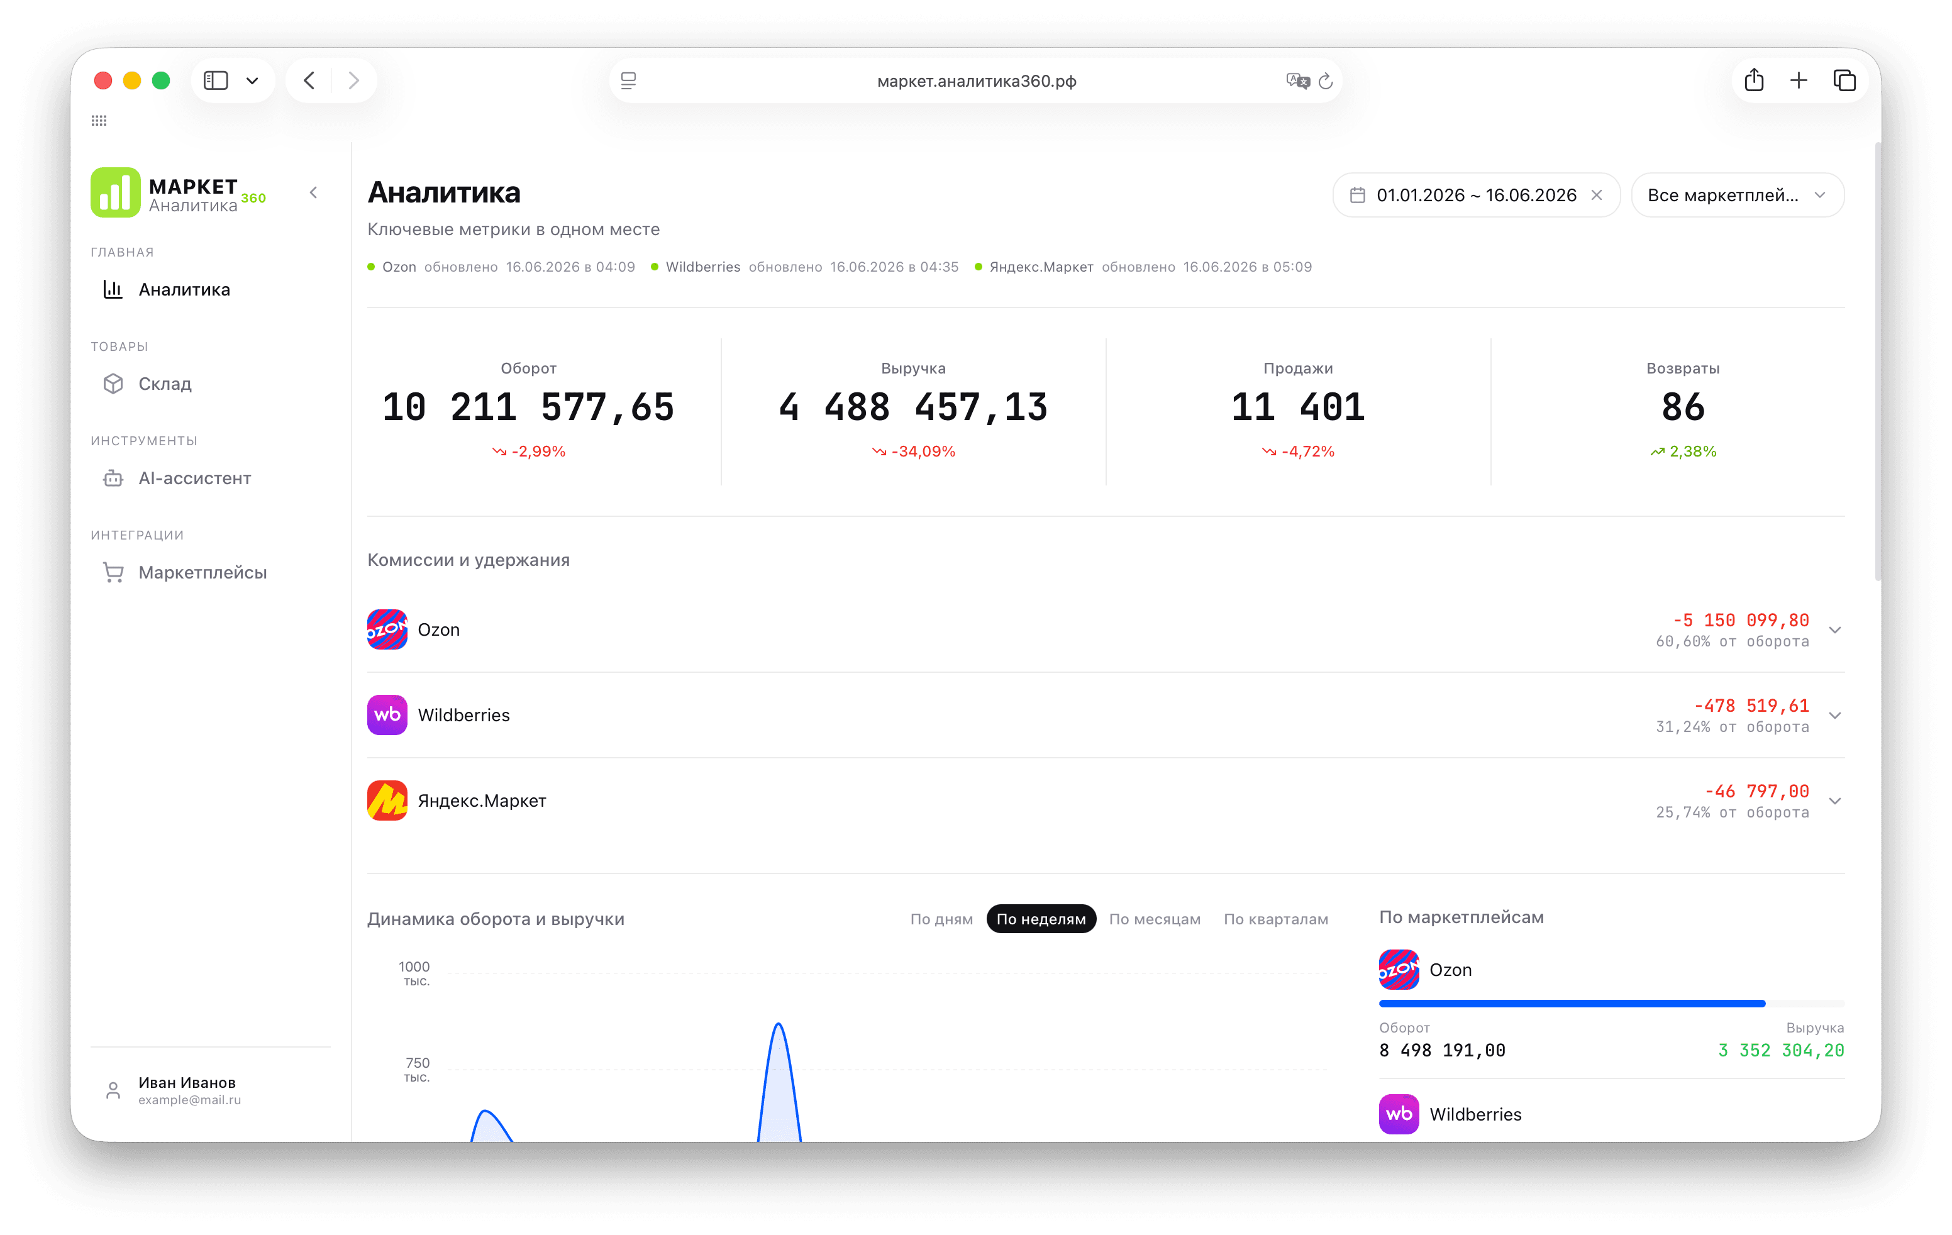Open Склад in the sidebar
Image resolution: width=1952 pixels, height=1235 pixels.
pyautogui.click(x=165, y=384)
